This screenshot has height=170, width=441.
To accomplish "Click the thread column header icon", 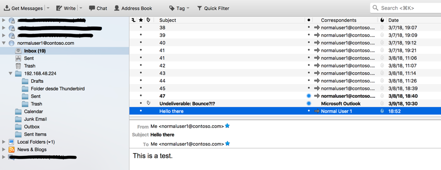I will 134,20.
